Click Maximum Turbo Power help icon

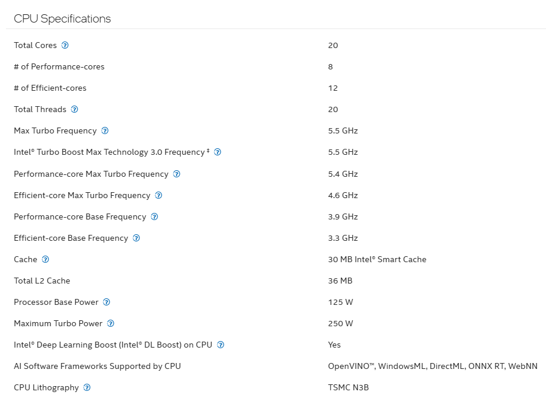click(110, 323)
